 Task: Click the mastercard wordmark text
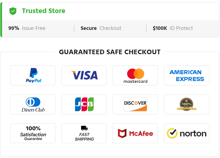click(135, 81)
